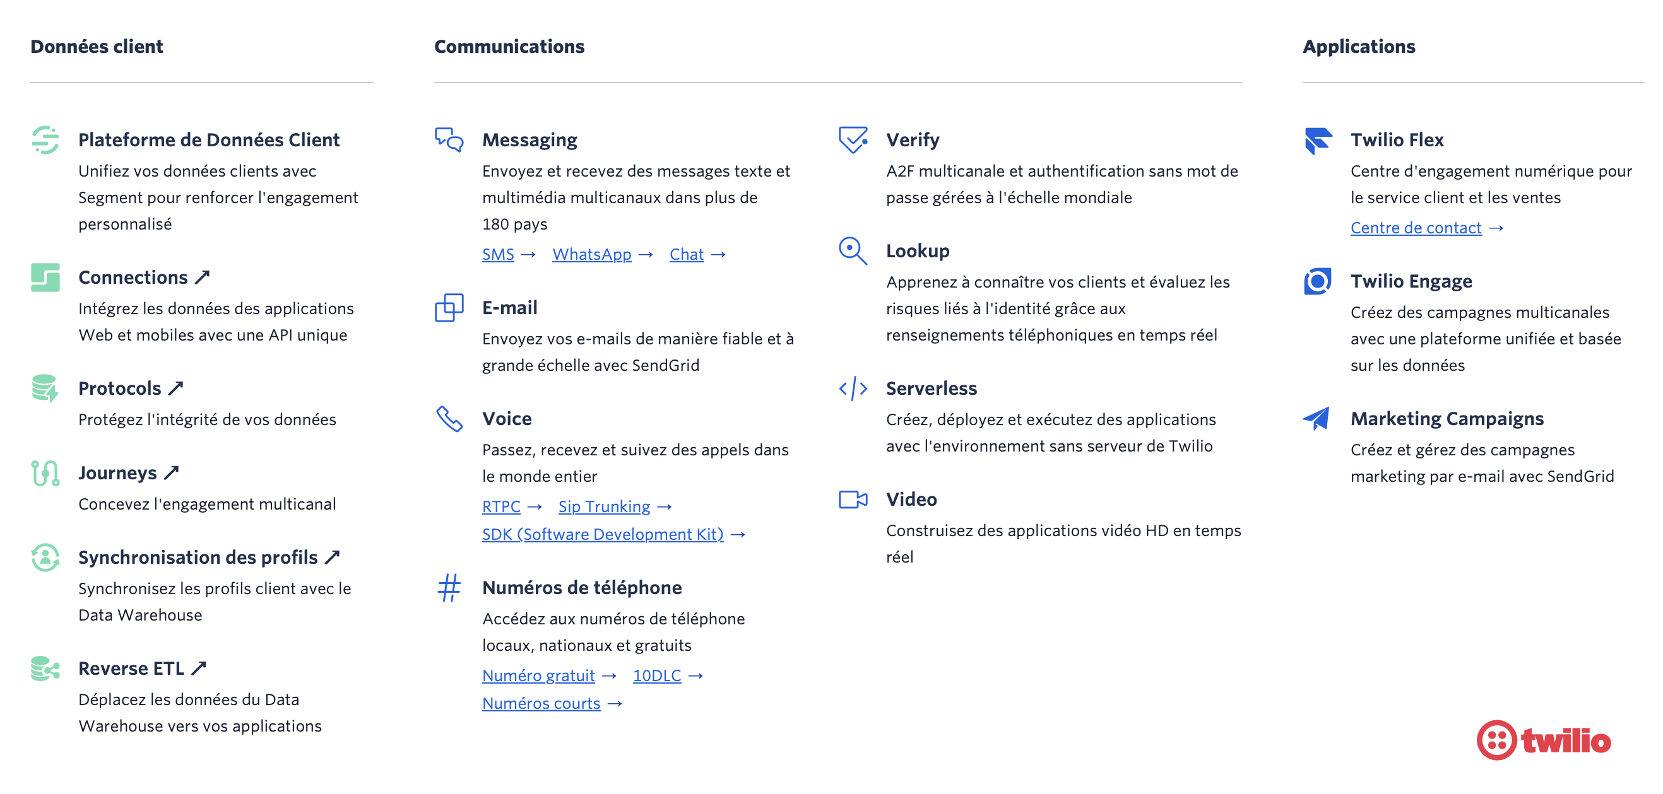Click the Applications section title
The height and width of the screenshot is (794, 1663).
[1358, 47]
